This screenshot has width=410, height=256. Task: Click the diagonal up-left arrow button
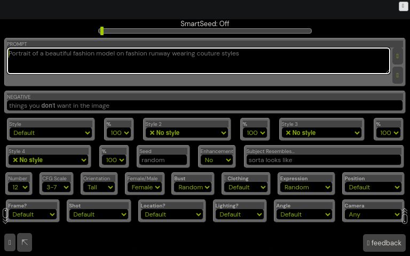tap(25, 242)
